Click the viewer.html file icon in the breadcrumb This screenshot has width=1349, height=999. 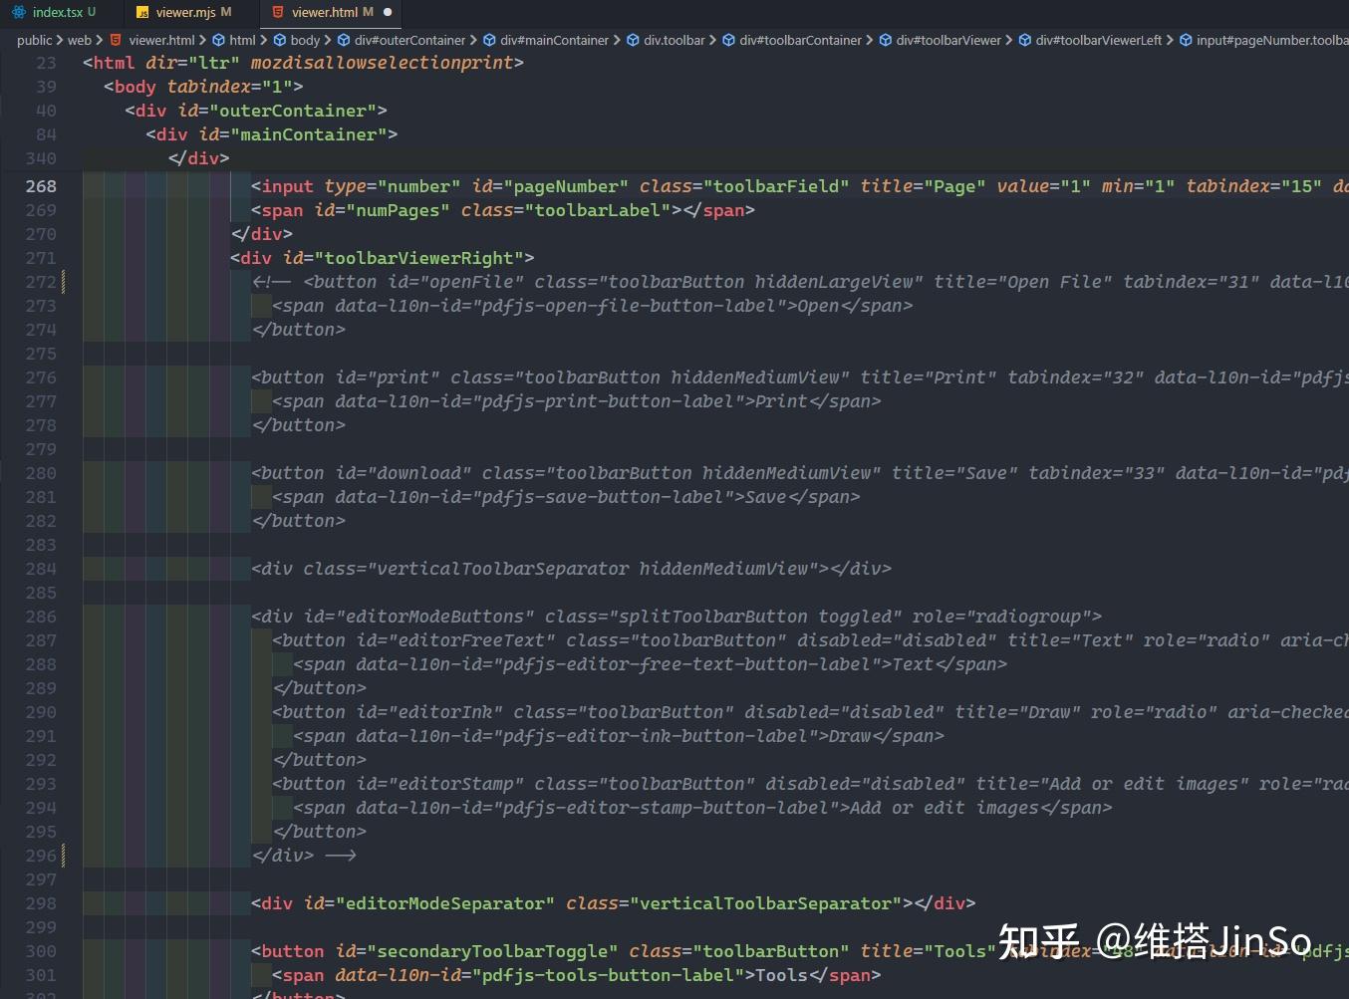pyautogui.click(x=115, y=40)
